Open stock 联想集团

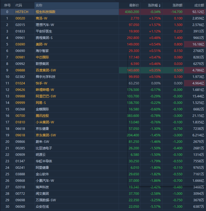(x=42, y=64)
